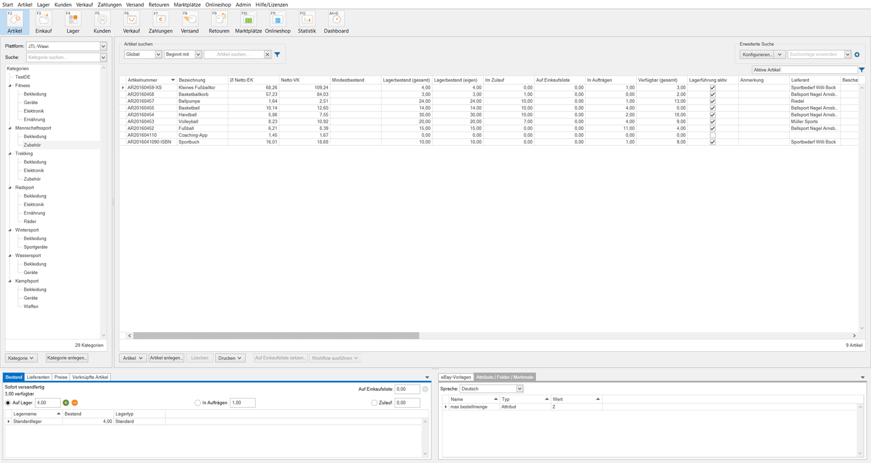Toggle Lagerführung aktiv checkbox for Coaching-App
Image resolution: width=871 pixels, height=463 pixels.
click(712, 135)
